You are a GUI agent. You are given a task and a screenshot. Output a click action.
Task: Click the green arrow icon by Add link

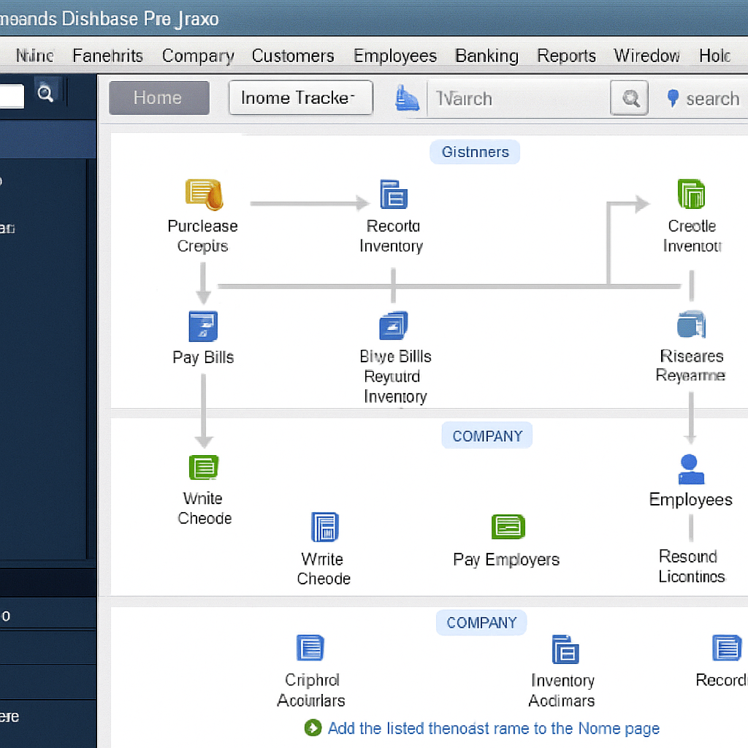(313, 728)
